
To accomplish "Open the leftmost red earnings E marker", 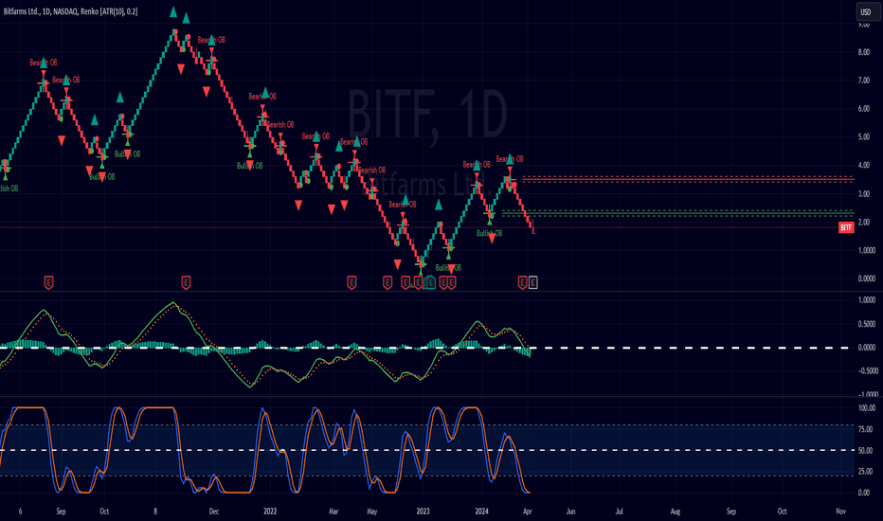I will coord(48,282).
